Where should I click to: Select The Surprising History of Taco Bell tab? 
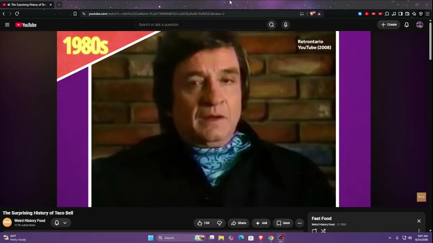28,5
